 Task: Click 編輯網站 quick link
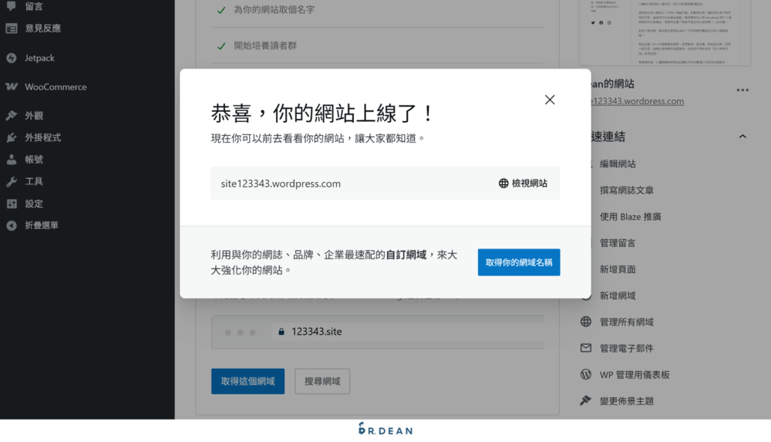tap(618, 164)
